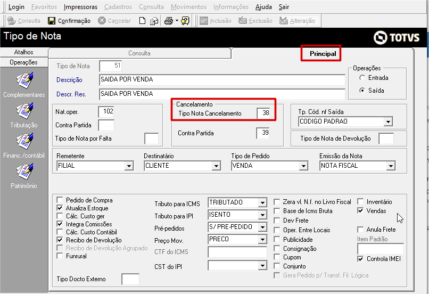Click the copy/duplicate record toolbar icon
The width and height of the screenshot is (429, 294).
tap(154, 21)
